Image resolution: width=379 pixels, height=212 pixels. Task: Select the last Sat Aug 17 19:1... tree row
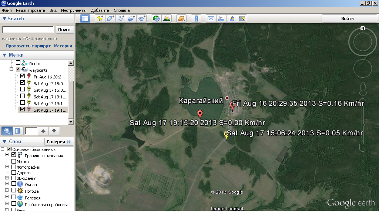pos(43,110)
